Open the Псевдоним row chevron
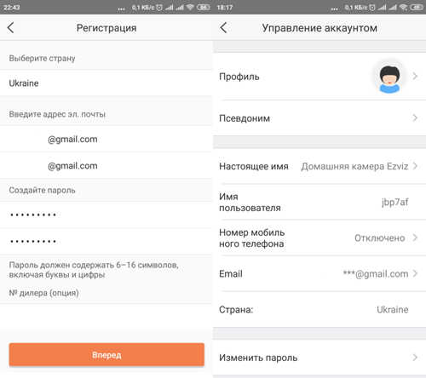 (x=415, y=117)
